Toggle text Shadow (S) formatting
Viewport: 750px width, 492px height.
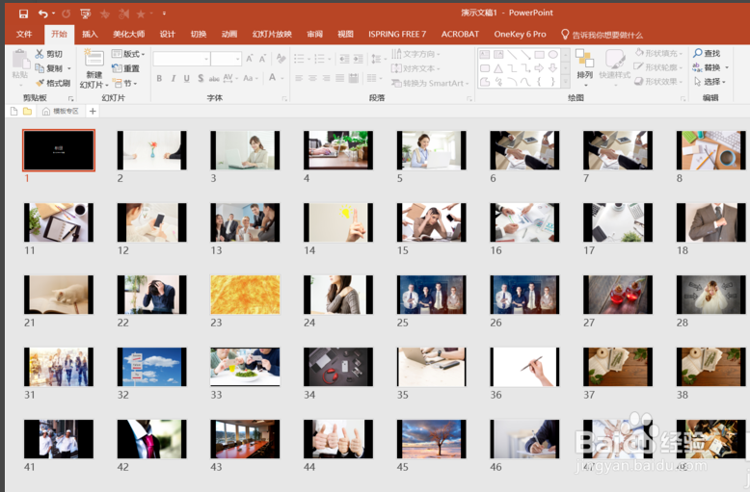click(x=201, y=78)
